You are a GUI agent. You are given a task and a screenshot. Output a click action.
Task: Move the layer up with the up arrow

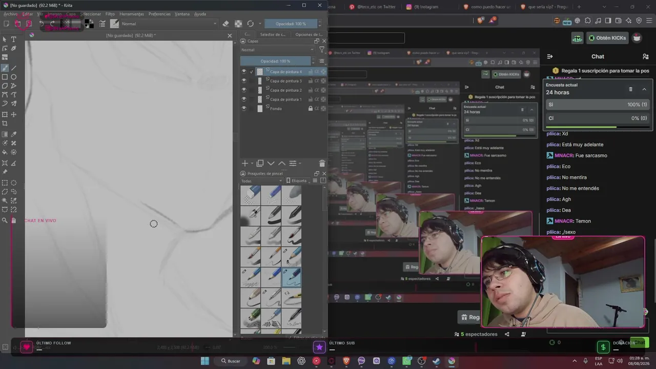[x=282, y=163]
